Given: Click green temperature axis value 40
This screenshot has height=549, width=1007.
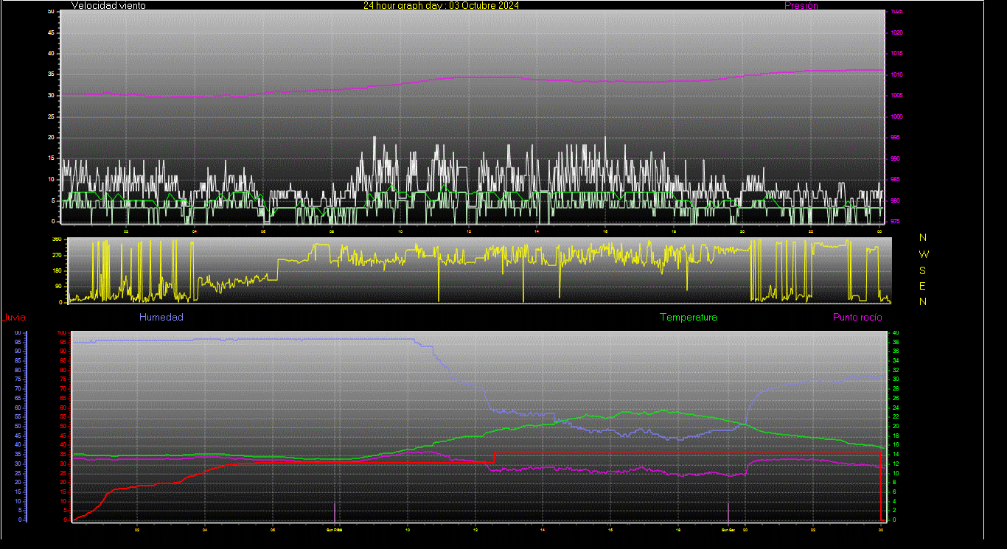Looking at the screenshot, I should [896, 333].
